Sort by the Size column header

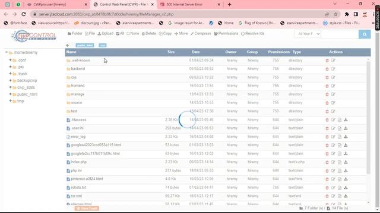171,52
